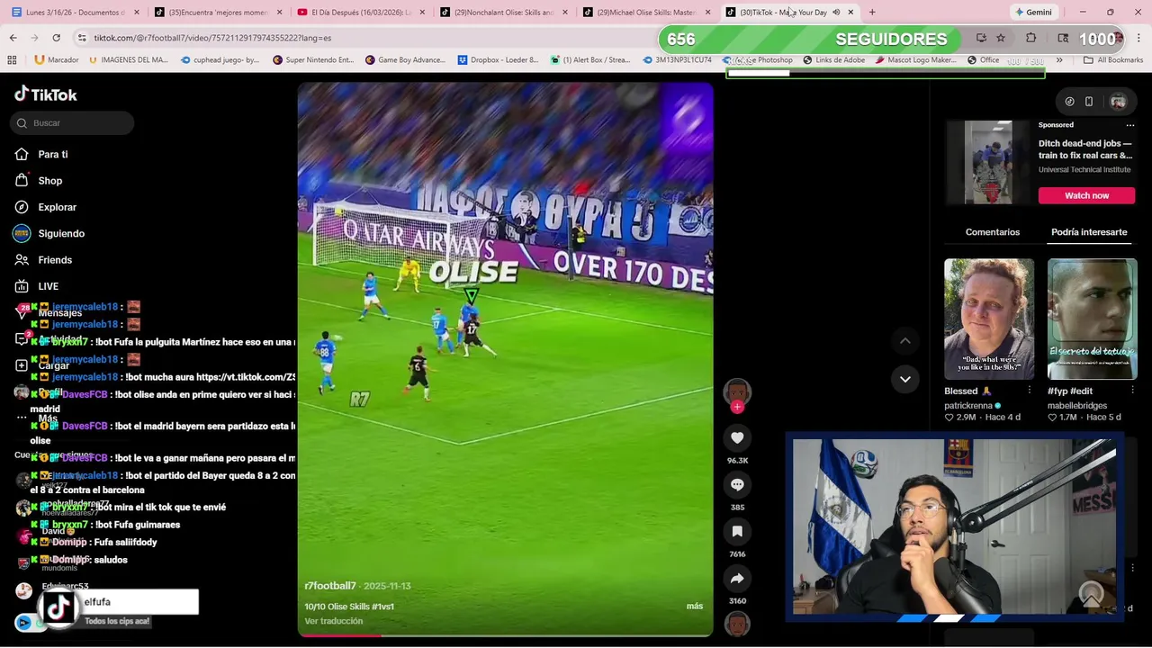Click the Watch now ad button
This screenshot has height=648, width=1152.
click(x=1086, y=195)
